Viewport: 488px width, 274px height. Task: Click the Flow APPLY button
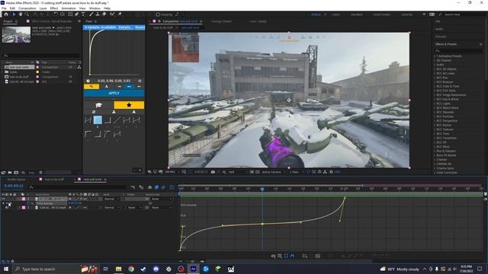coord(114,93)
